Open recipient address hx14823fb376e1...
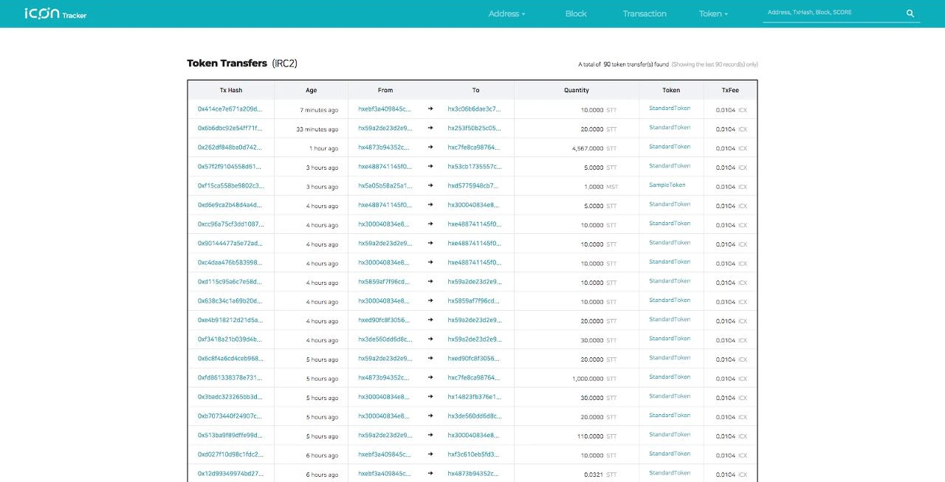Viewport: 945px width, 482px height. click(x=474, y=397)
